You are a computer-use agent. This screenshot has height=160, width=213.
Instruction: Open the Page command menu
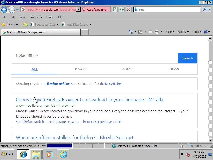click(x=170, y=32)
